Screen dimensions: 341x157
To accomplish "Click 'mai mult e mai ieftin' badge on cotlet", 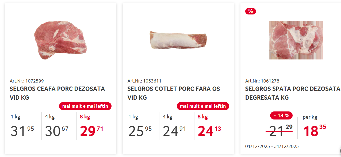I will 203,106.
